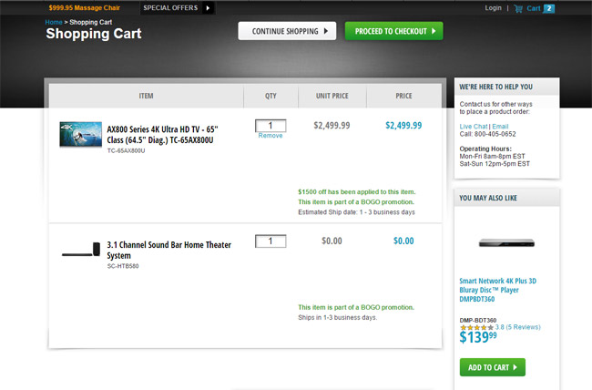The image size is (592, 390).
Task: Select the TC-65AX800U model number text
Action: (126, 150)
